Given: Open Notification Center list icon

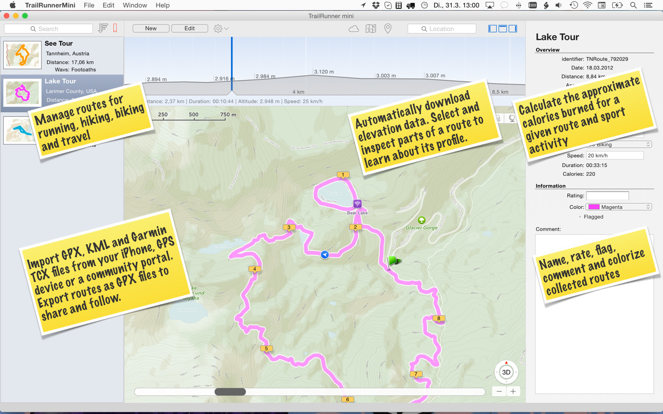Looking at the screenshot, I should click(648, 5).
